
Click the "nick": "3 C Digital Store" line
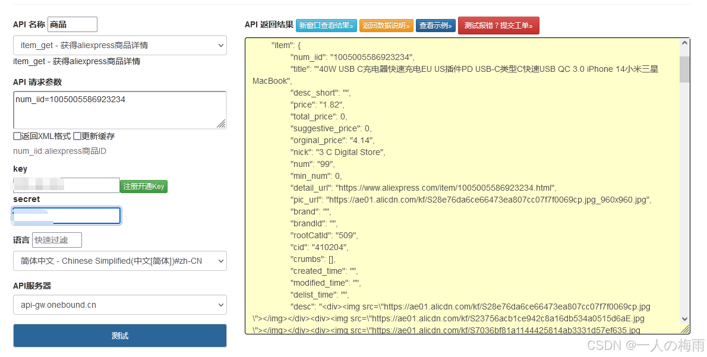337,152
